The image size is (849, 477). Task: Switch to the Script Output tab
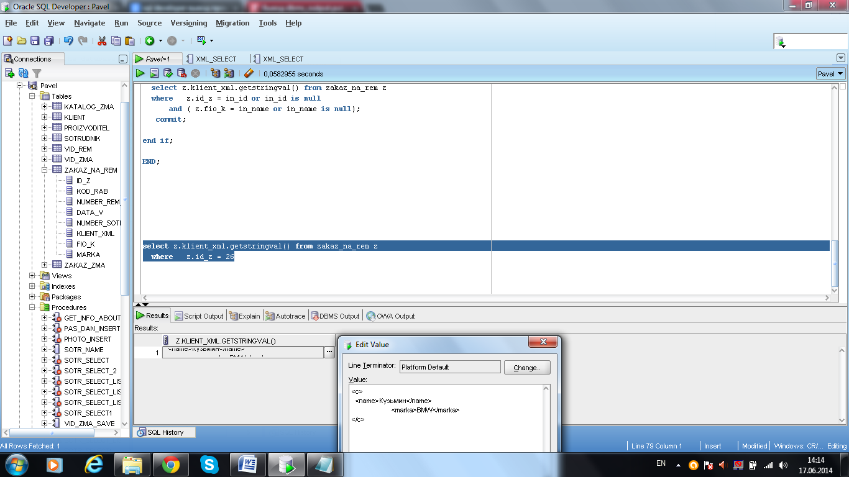click(198, 316)
